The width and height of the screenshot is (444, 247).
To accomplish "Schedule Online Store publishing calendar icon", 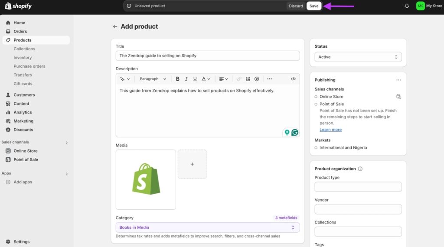I will (398, 97).
